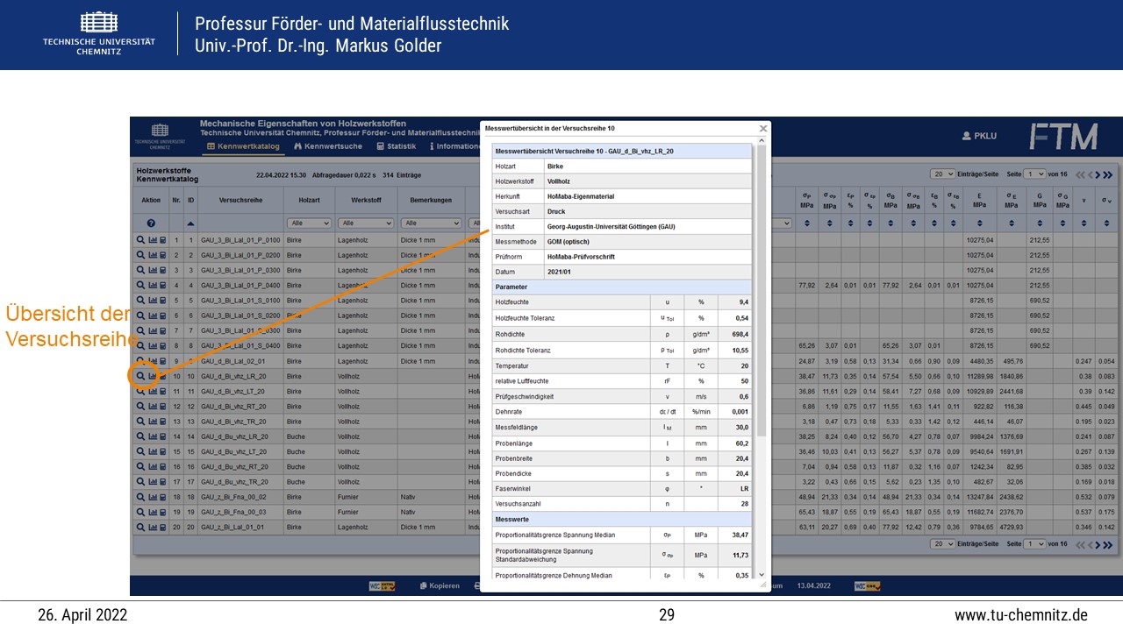Click the Werkstoff column header
Screen dimensions: 1123x631
pyautogui.click(x=365, y=201)
